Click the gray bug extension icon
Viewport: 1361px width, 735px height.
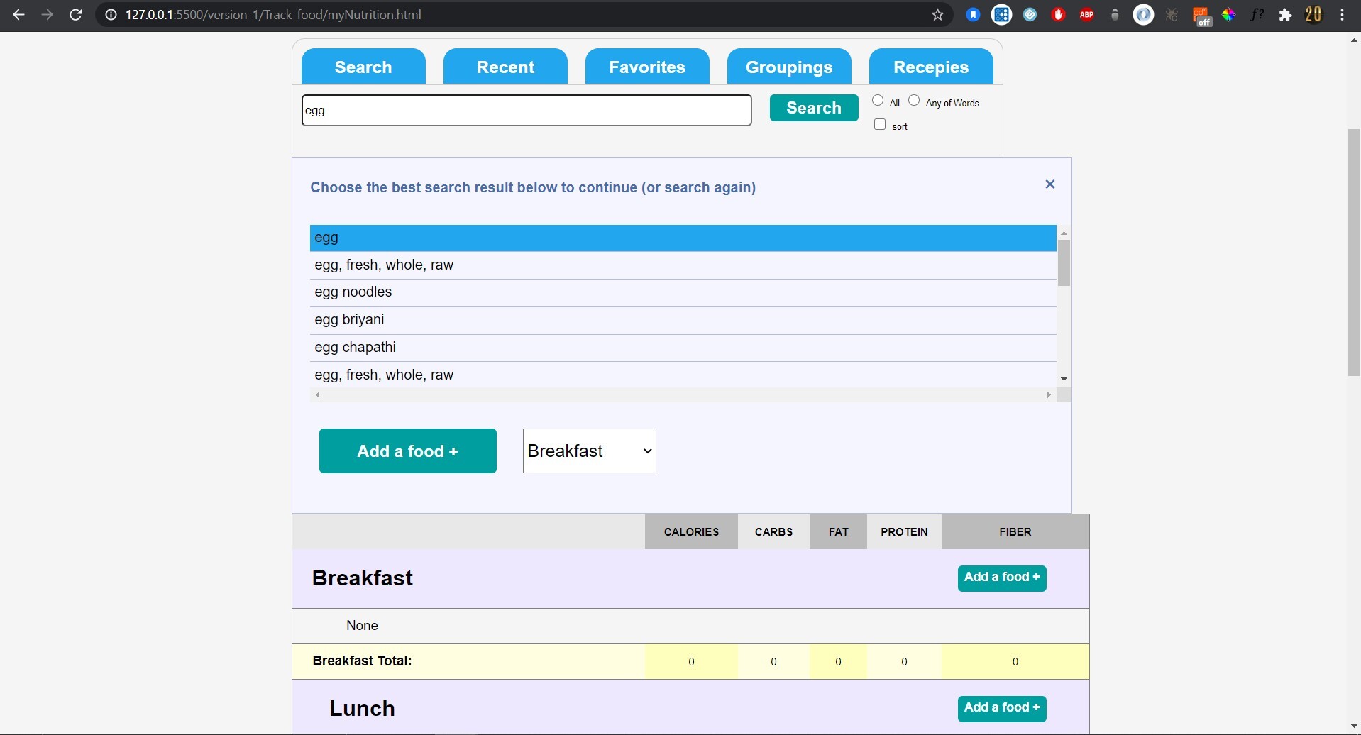[x=1172, y=15]
